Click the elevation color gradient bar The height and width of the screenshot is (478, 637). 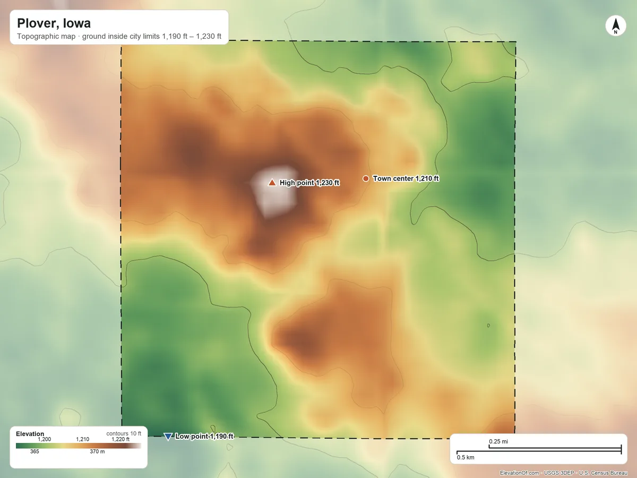pos(79,446)
